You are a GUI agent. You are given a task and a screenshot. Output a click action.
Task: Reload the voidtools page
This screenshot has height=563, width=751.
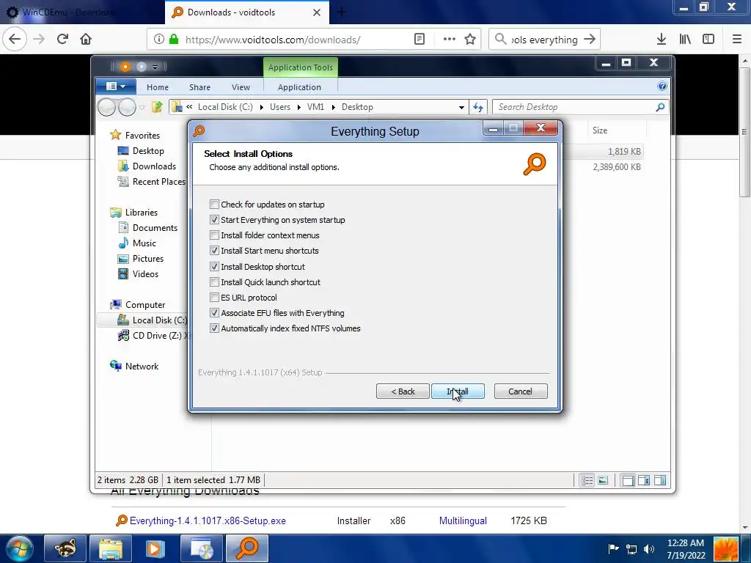coord(62,40)
